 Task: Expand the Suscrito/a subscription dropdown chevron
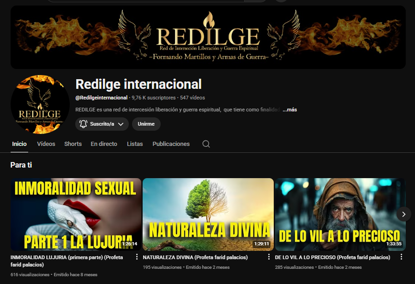pyautogui.click(x=121, y=124)
